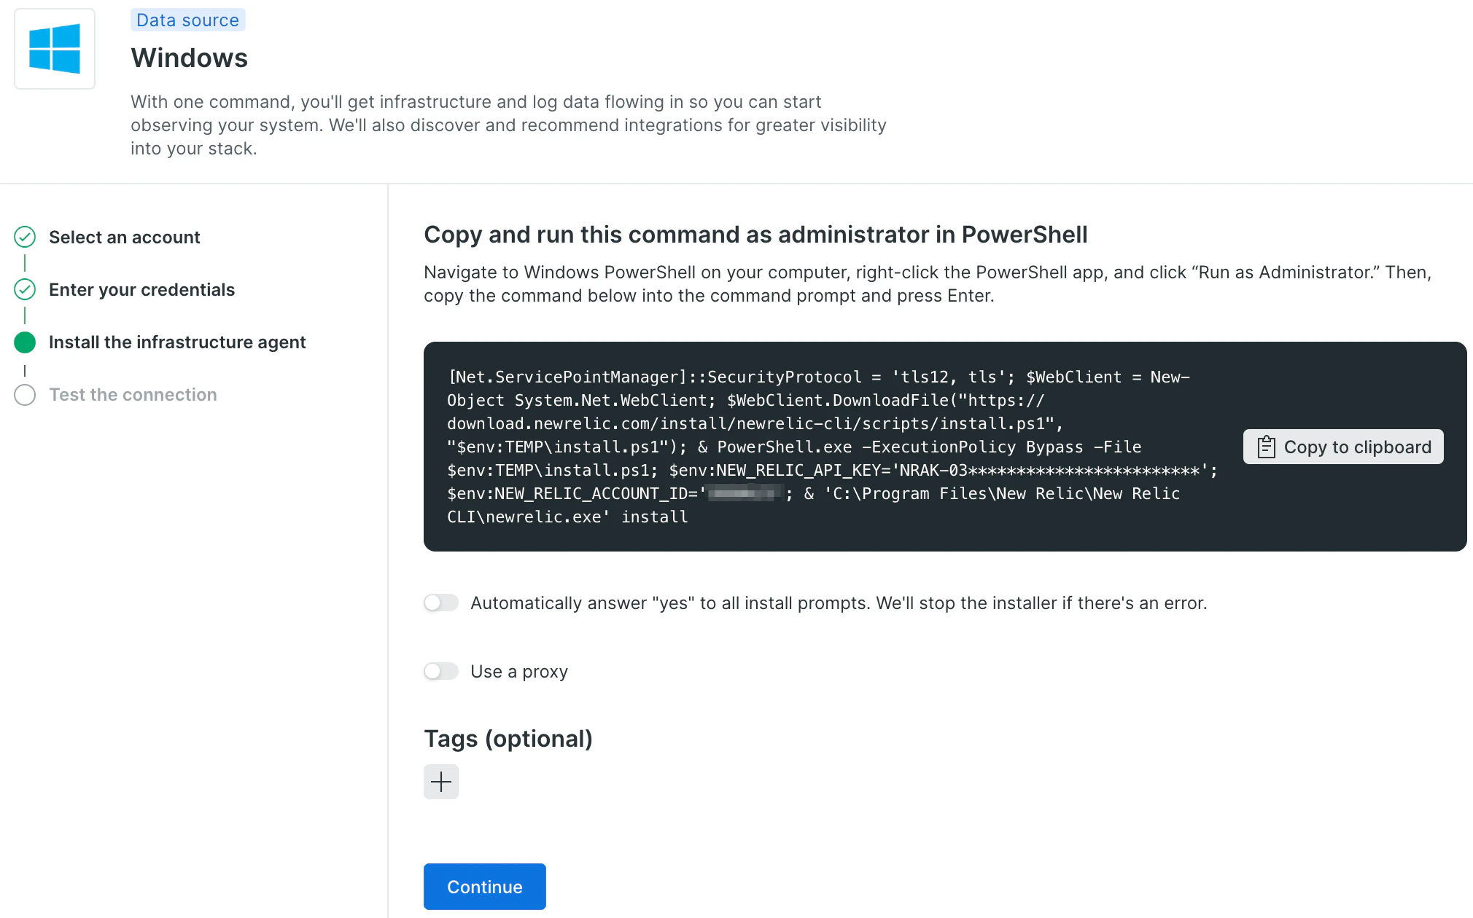The height and width of the screenshot is (918, 1473).
Task: Select Install the infrastructure agent step
Action: point(177,342)
